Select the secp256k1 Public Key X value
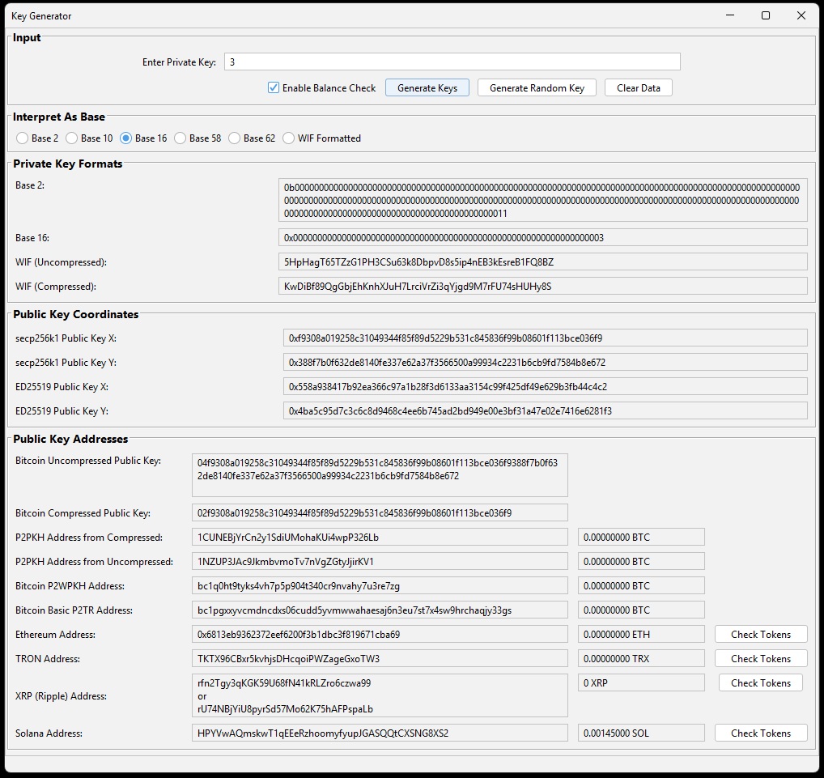The width and height of the screenshot is (824, 778). point(541,338)
